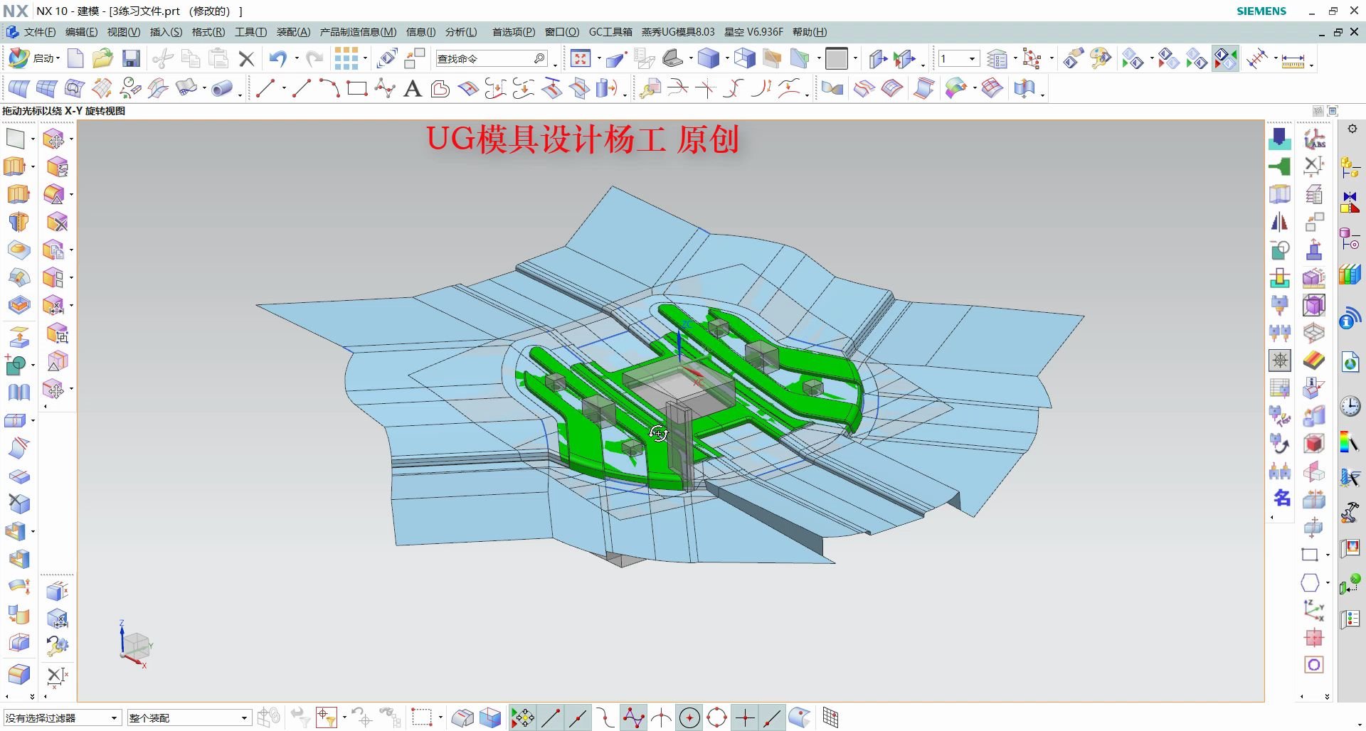Select the Line curve tool
This screenshot has height=731, width=1366.
265,88
